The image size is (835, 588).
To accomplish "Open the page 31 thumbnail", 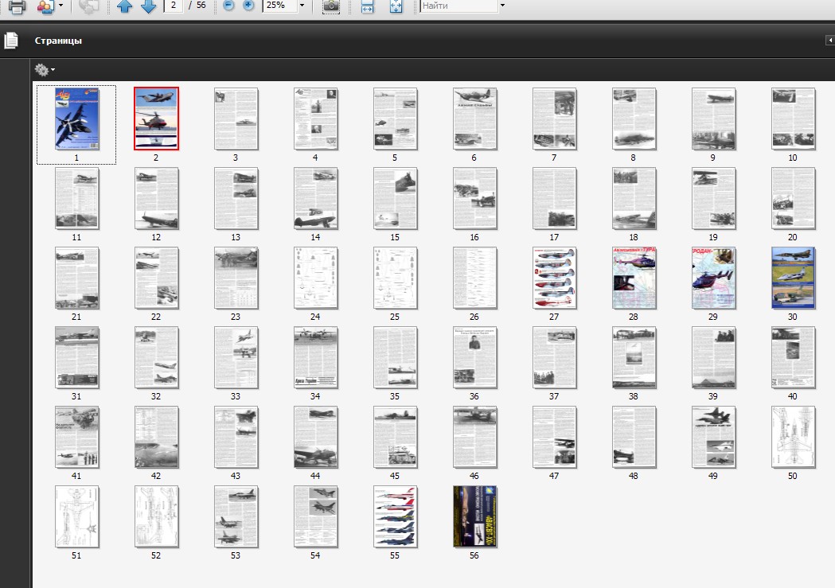I will [x=76, y=357].
